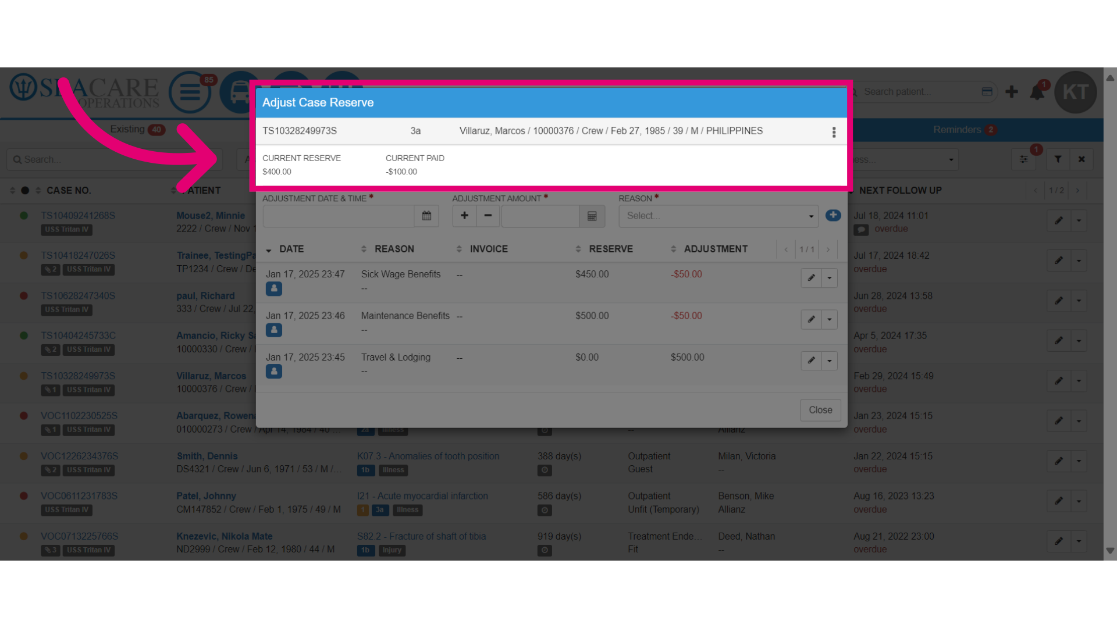Click the add new plus icon in header

pos(1012,92)
